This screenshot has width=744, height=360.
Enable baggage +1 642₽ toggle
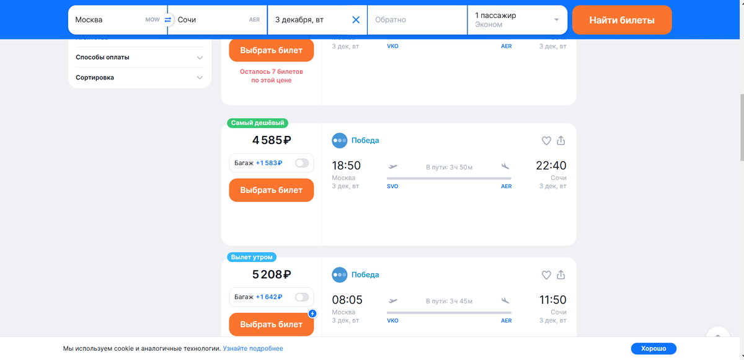coord(302,297)
